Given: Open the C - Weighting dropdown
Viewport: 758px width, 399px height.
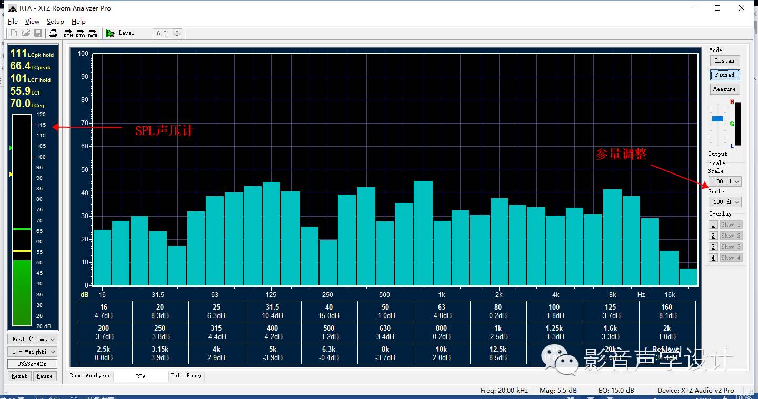Looking at the screenshot, I should pyautogui.click(x=33, y=352).
